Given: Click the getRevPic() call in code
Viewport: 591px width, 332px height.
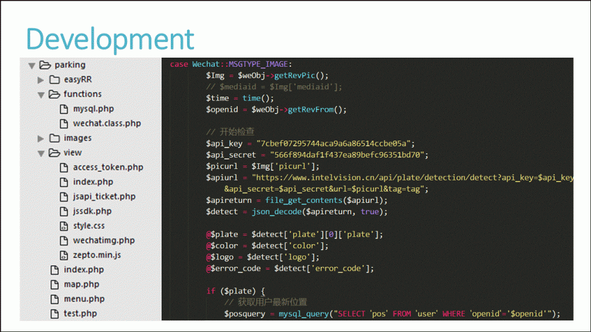Looking at the screenshot, I should pos(301,76).
